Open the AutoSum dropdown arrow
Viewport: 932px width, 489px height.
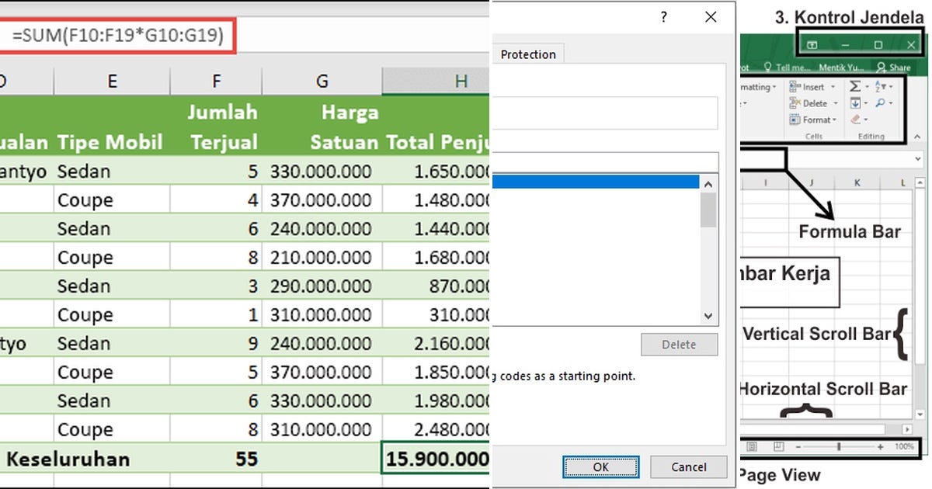click(x=867, y=86)
